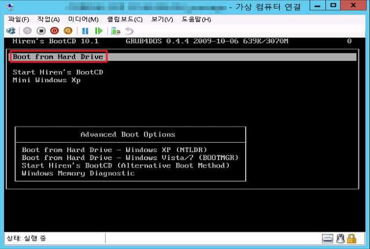Open the 파일(F) menu

pos(18,19)
